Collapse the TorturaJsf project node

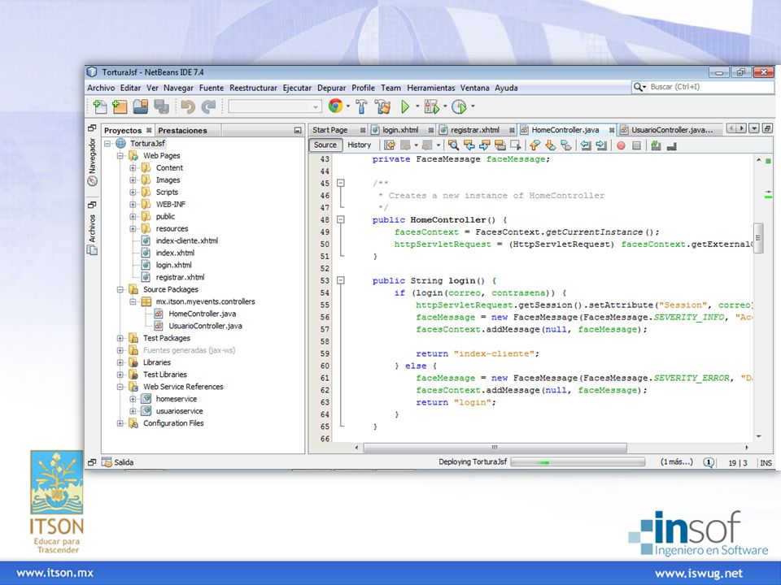[x=107, y=143]
